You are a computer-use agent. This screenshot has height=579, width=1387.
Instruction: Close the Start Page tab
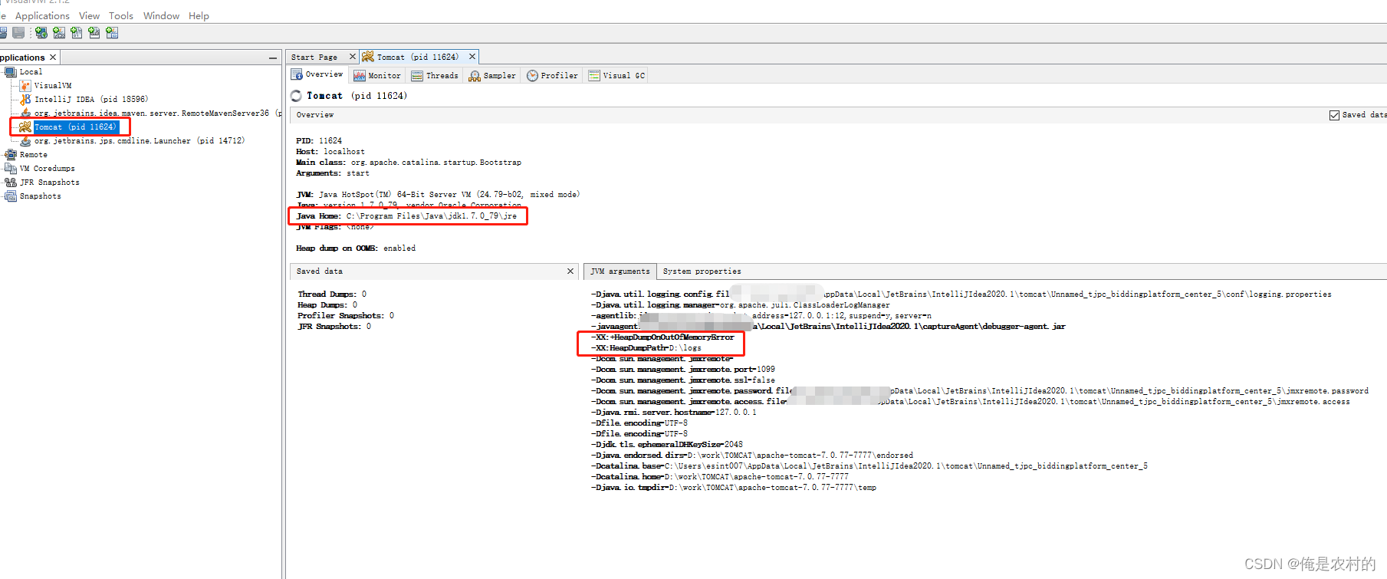(x=353, y=57)
